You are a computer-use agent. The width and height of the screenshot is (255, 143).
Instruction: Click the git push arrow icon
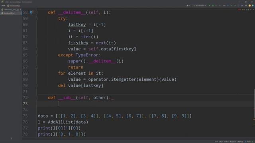click(235, 6)
